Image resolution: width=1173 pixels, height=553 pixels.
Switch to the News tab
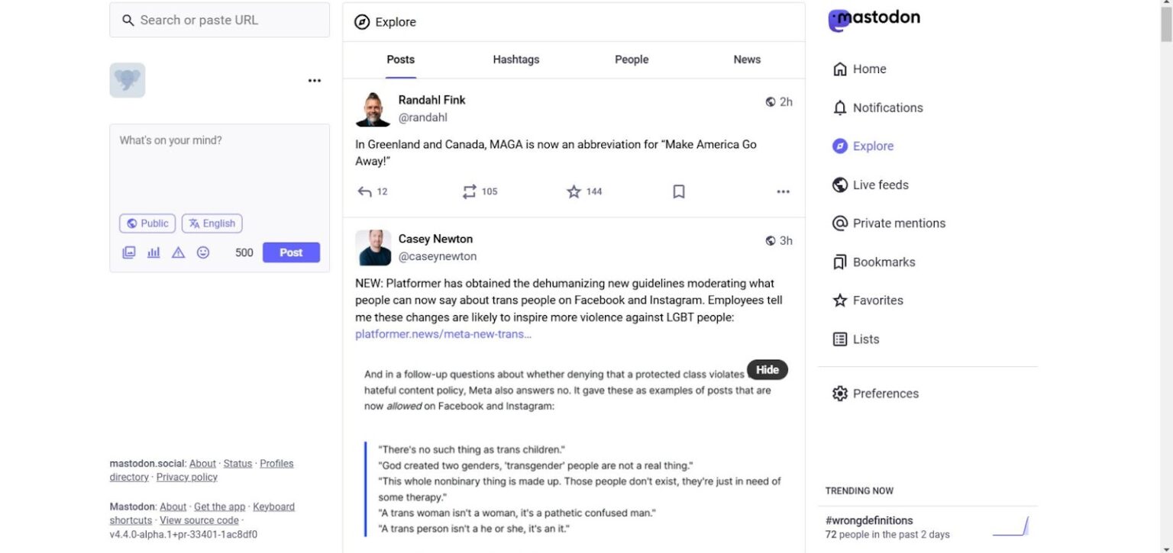[x=747, y=59]
